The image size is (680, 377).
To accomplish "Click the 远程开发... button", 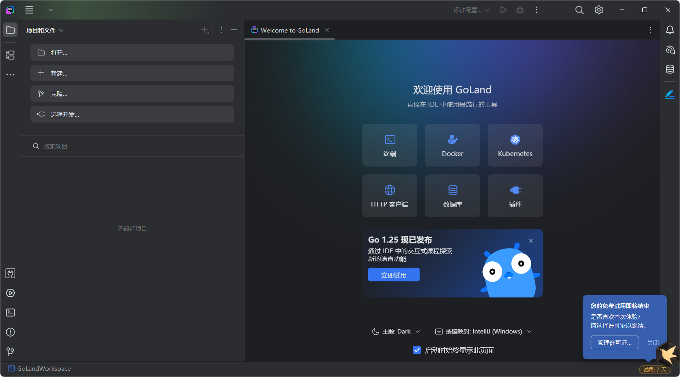I will point(132,114).
